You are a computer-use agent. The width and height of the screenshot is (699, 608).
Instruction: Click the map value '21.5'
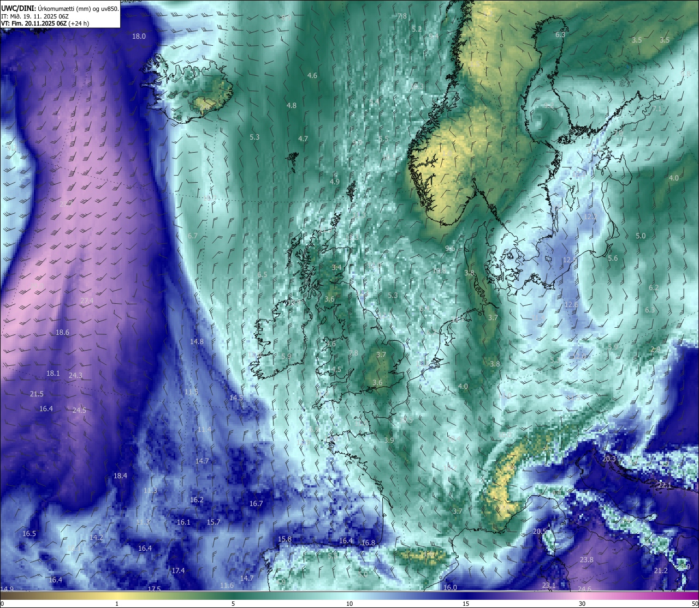(37, 394)
